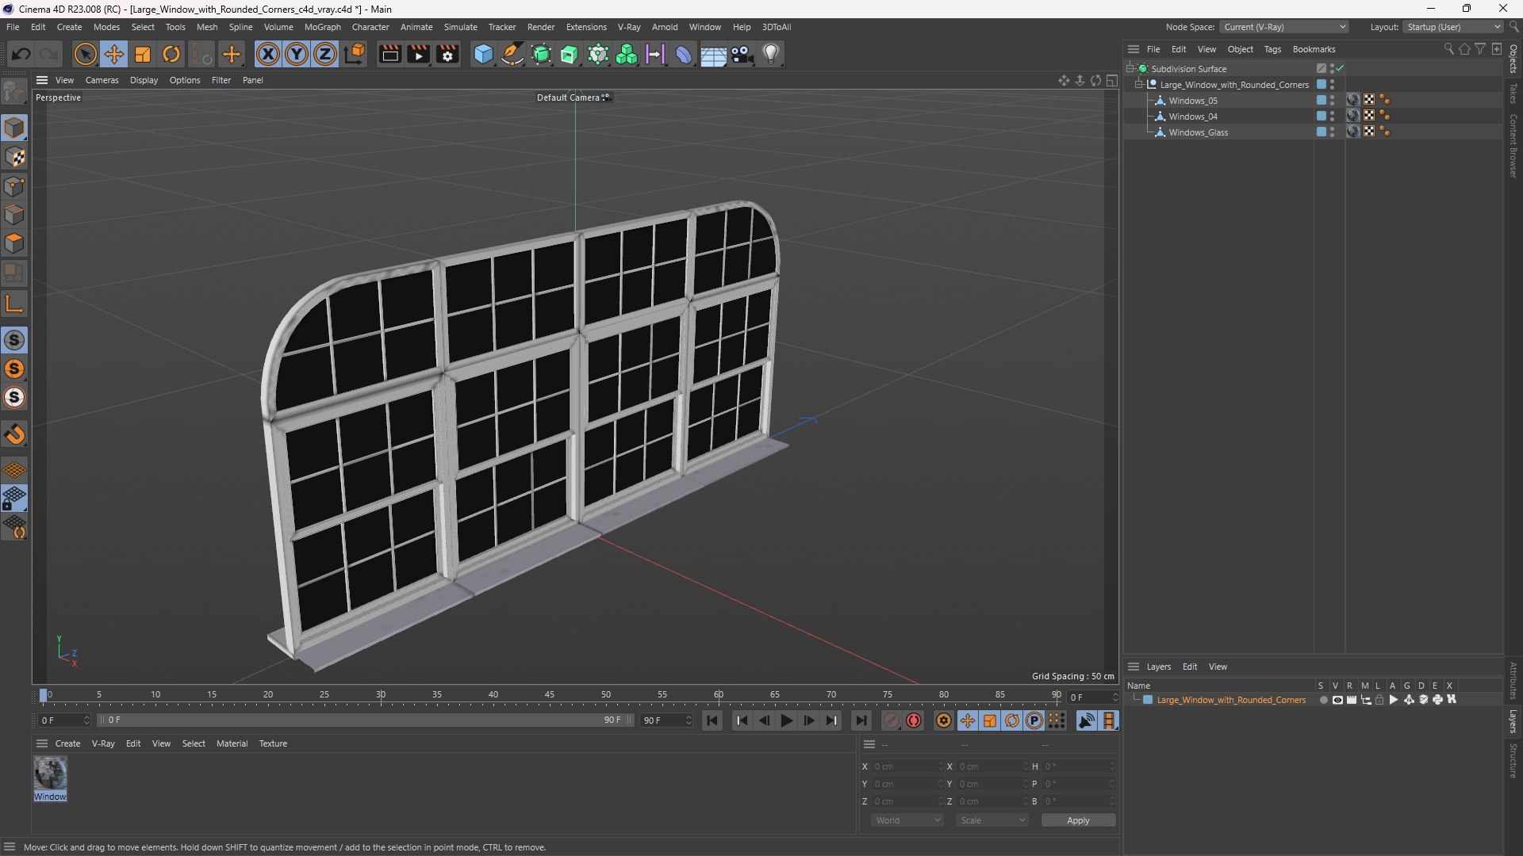Collapse Large_Window_with_Rounded_Corners object node
This screenshot has width=1523, height=856.
(x=1138, y=85)
